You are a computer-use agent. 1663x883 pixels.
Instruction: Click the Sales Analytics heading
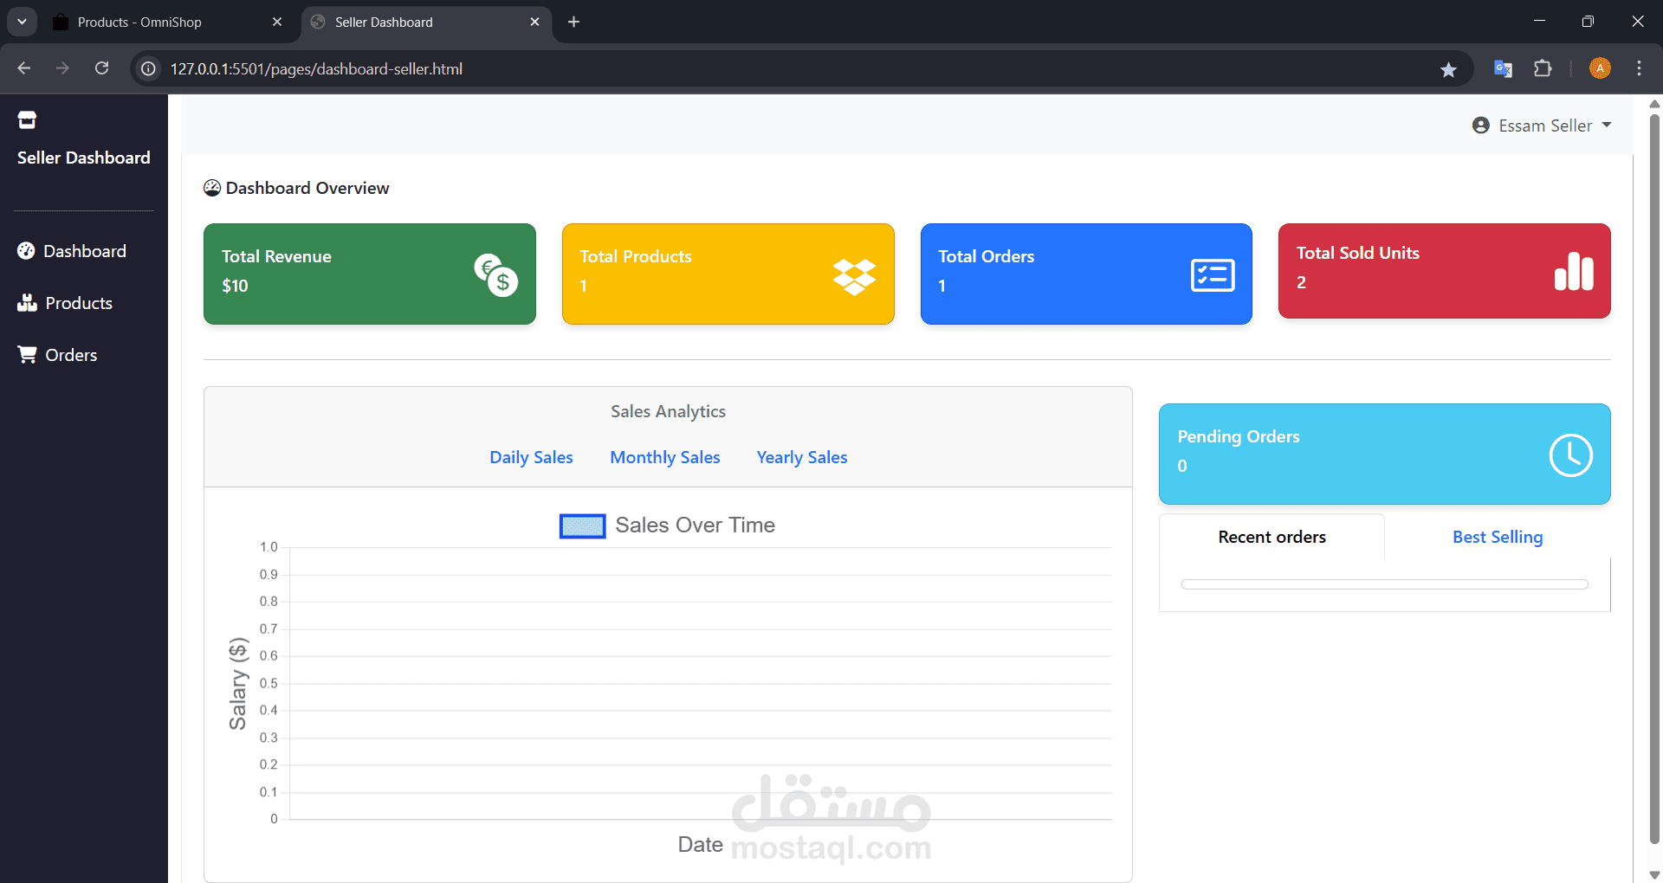coord(668,411)
